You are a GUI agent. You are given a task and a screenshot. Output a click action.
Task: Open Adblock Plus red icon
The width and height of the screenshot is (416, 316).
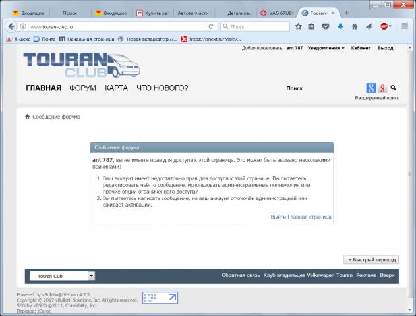pos(384,26)
